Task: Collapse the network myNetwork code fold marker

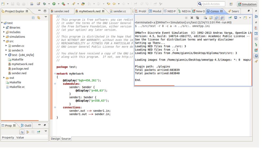Action: (55, 74)
